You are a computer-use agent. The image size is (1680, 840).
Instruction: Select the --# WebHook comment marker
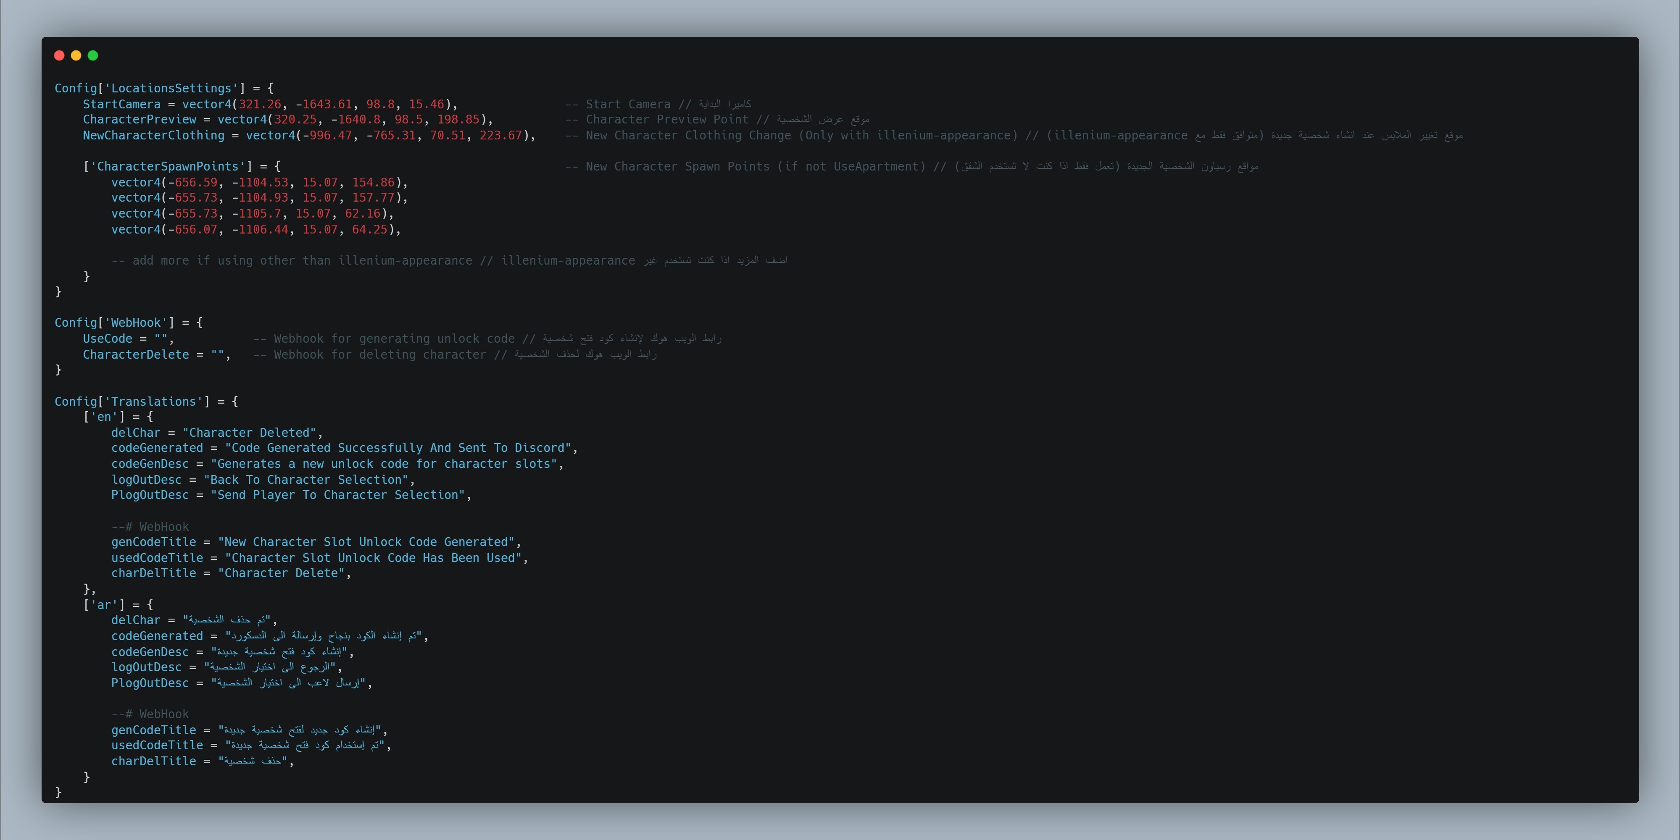click(x=150, y=527)
